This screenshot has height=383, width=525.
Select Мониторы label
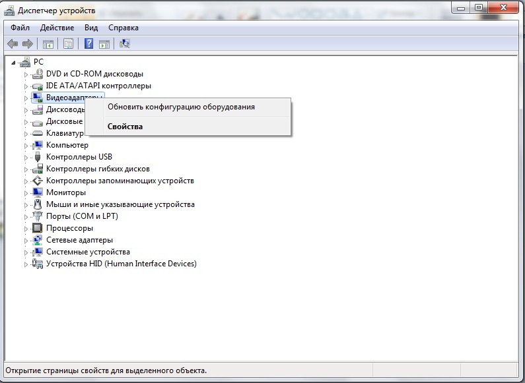tap(66, 192)
